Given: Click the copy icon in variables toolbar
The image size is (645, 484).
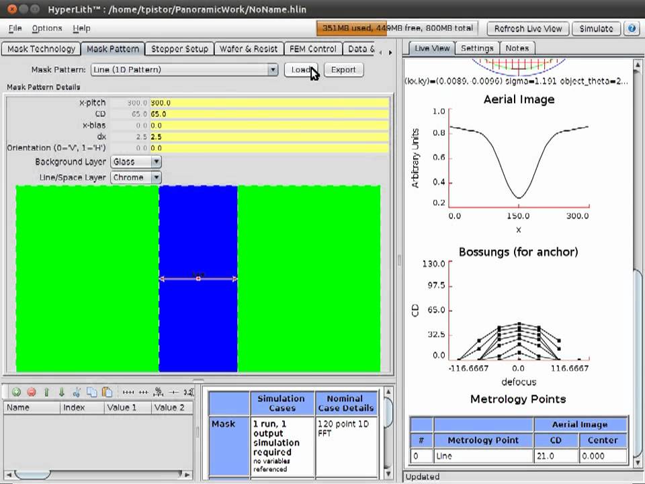Looking at the screenshot, I should point(91,392).
